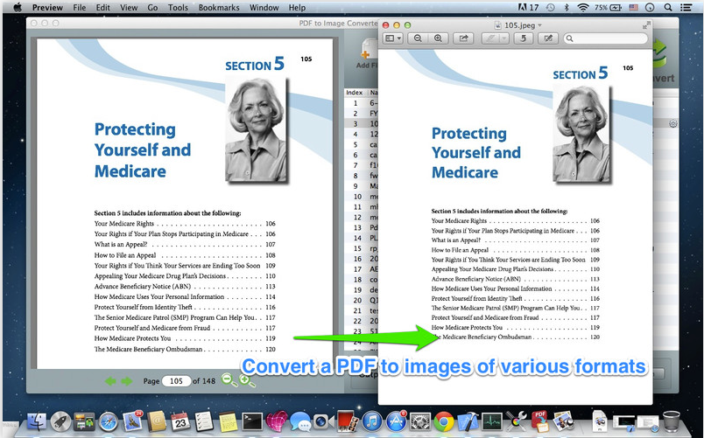Zoom in using the Preview toolbar magnifier
Image resolution: width=704 pixels, height=438 pixels.
[438, 38]
